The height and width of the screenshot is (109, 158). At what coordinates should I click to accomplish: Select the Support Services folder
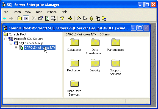[x=115, y=67]
